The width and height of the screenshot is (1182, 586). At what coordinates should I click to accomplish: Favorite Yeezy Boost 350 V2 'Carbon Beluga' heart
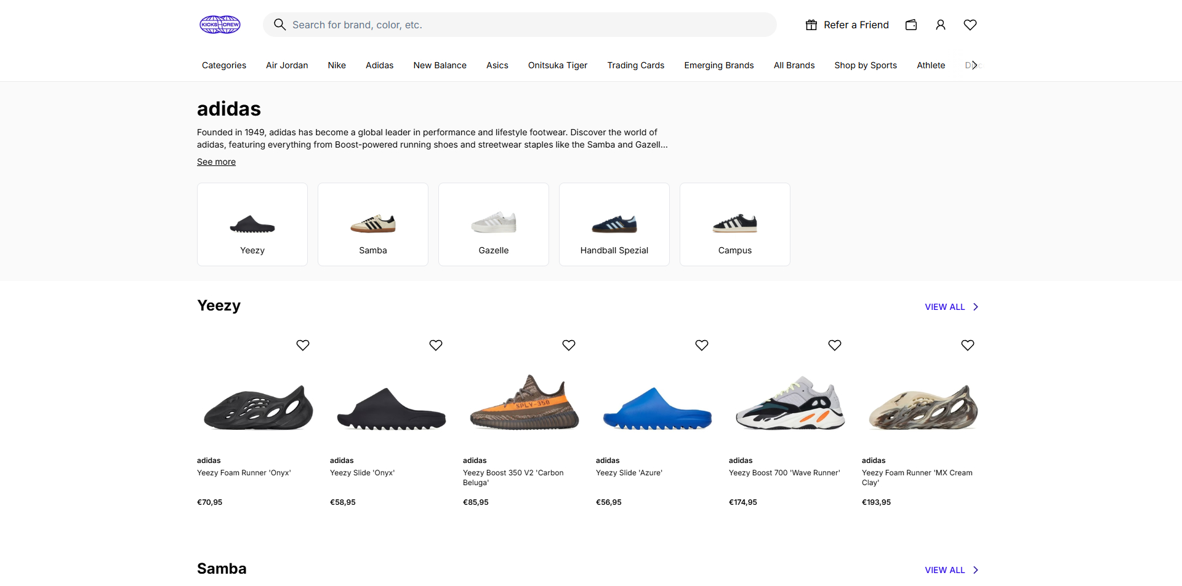[x=569, y=345]
